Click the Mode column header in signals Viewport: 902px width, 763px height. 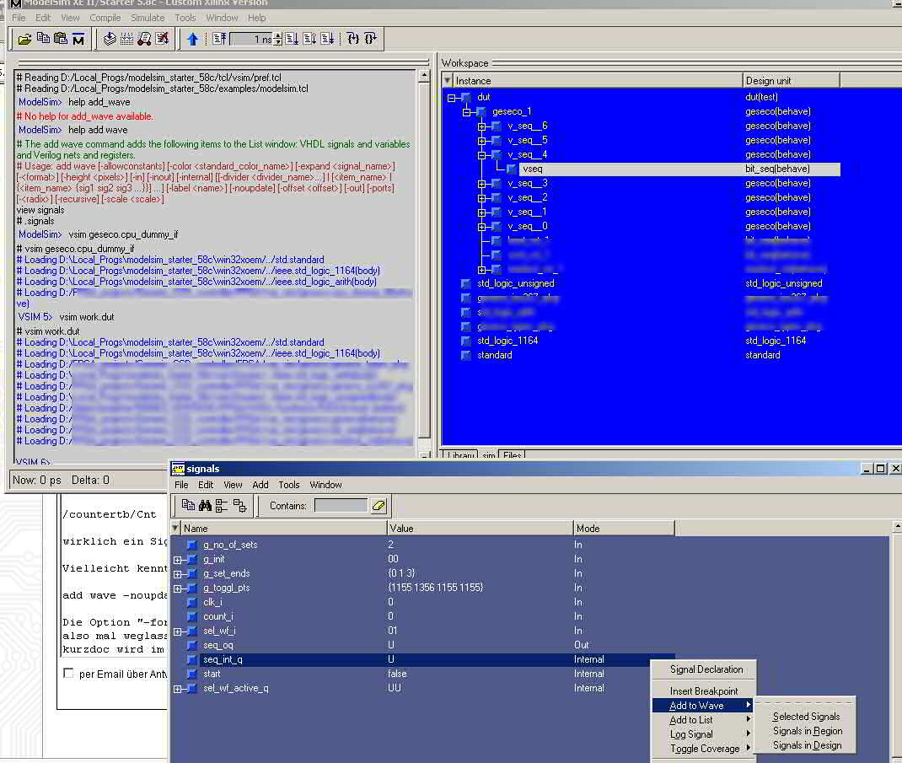(x=624, y=528)
